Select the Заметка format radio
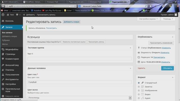This screenshot has width=180, height=101. (x=139, y=87)
